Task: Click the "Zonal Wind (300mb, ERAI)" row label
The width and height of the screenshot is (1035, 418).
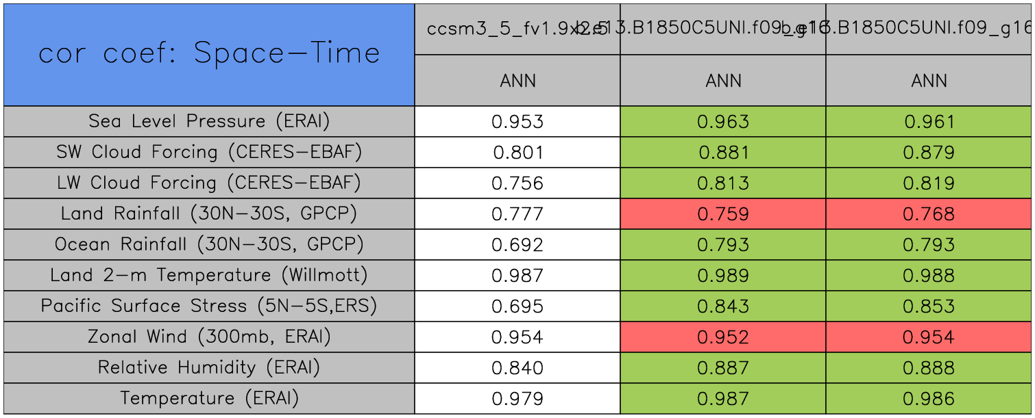Action: (208, 337)
